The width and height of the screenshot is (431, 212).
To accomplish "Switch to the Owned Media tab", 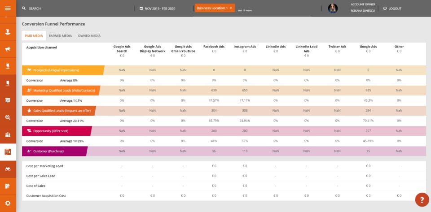I will point(89,36).
